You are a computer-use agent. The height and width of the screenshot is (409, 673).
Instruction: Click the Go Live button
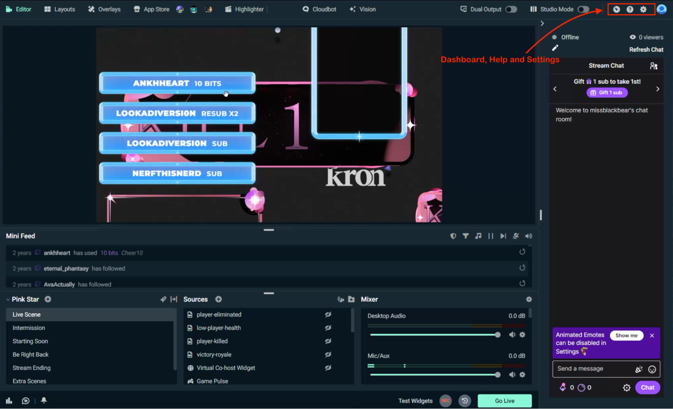504,401
